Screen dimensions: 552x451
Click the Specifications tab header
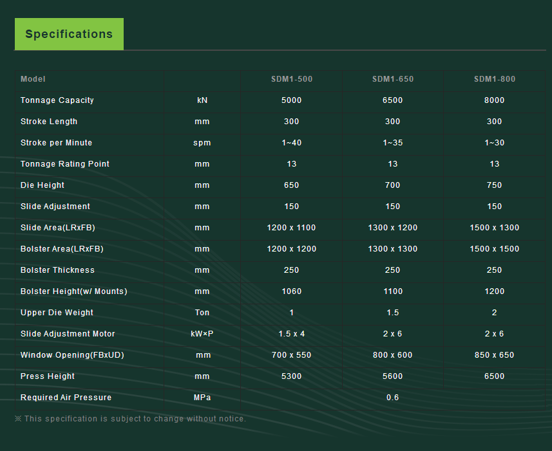tap(69, 34)
